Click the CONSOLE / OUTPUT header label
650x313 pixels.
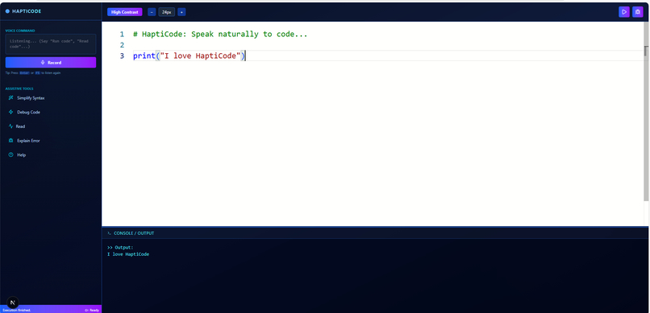pyautogui.click(x=134, y=233)
